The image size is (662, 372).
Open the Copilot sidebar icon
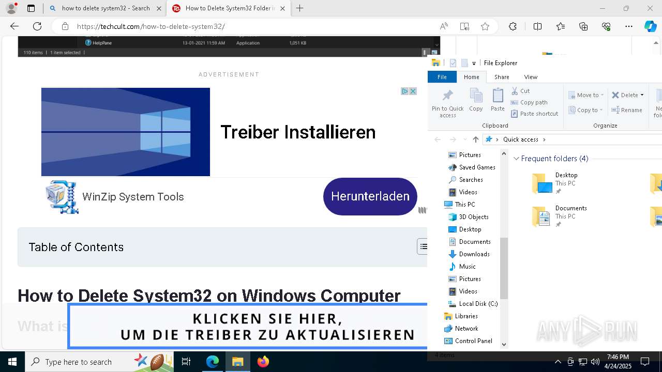[x=650, y=26]
